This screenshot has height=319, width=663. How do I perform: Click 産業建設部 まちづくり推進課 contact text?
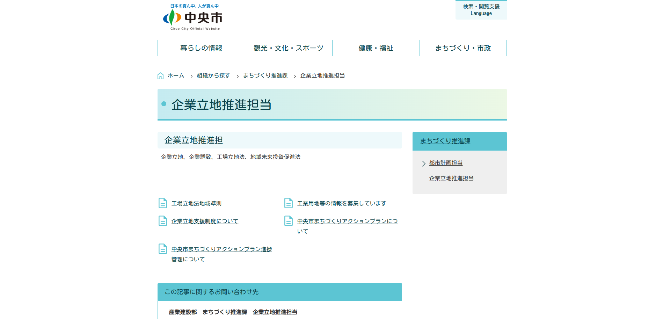pyautogui.click(x=233, y=312)
